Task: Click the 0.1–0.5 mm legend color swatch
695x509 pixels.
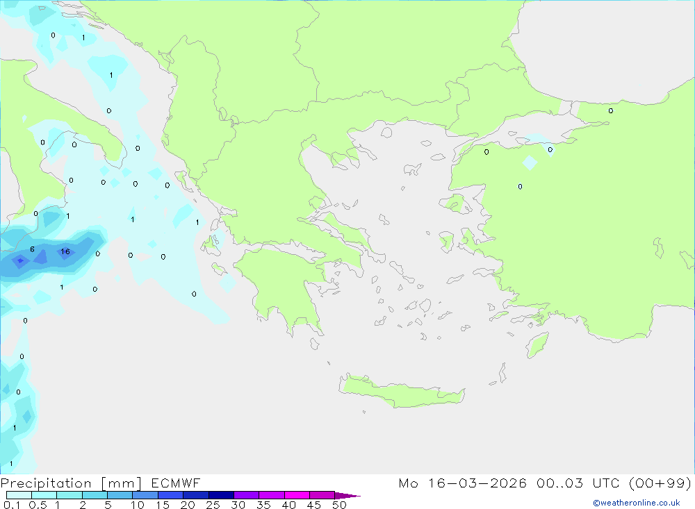Action: tap(19, 495)
